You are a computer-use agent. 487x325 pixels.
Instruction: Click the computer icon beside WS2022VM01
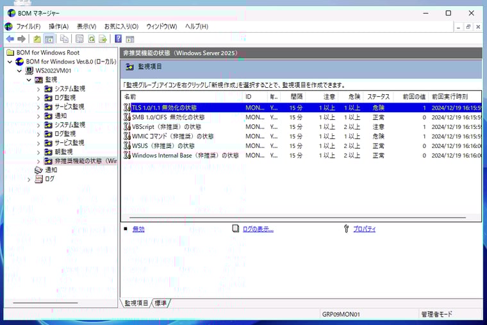[x=29, y=71]
